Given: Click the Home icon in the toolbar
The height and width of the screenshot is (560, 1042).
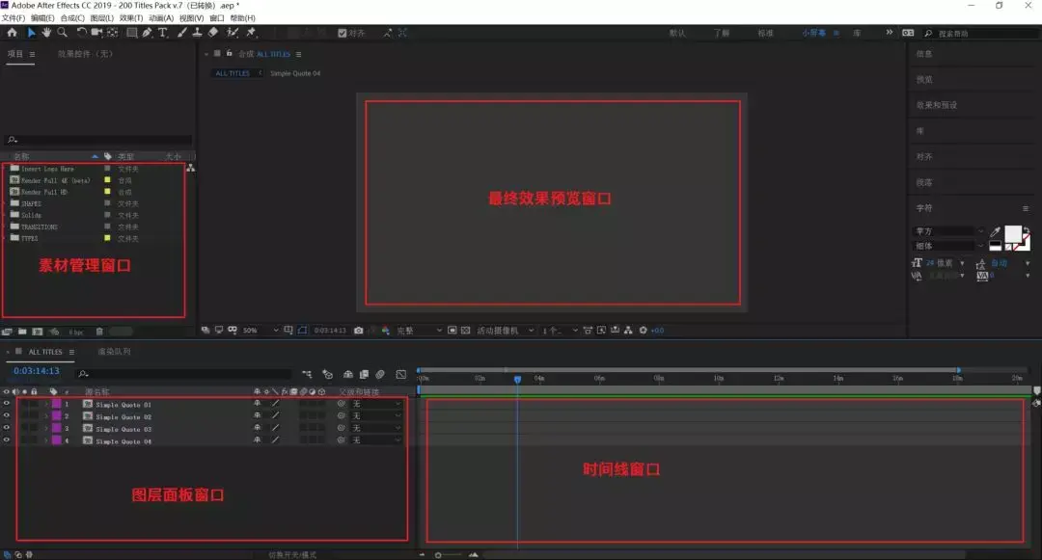Looking at the screenshot, I should 12,33.
